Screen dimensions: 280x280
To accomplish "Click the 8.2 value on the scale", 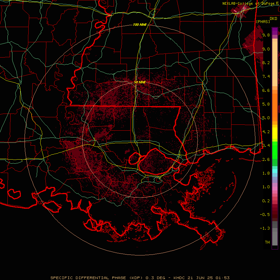I will click(266, 63).
